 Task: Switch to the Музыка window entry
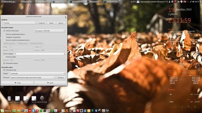(43, 2)
